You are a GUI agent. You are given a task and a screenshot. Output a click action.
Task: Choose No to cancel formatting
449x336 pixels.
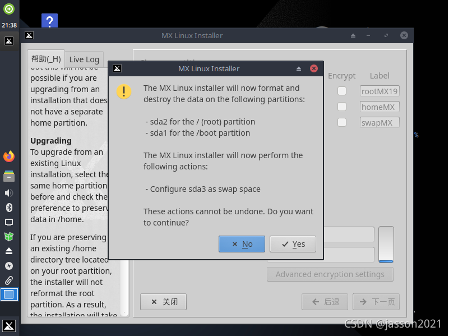[242, 244]
